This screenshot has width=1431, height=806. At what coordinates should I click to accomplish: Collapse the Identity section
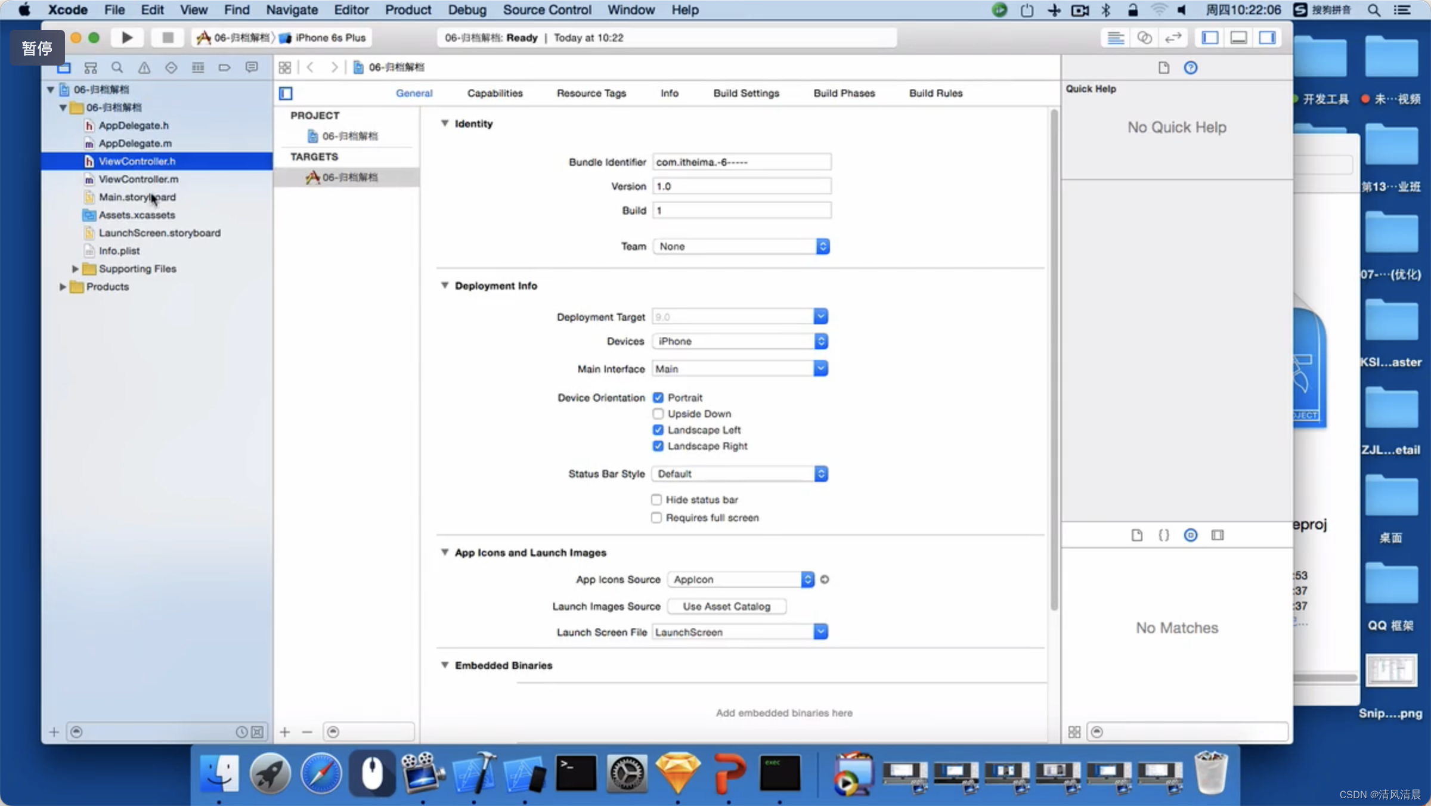445,123
